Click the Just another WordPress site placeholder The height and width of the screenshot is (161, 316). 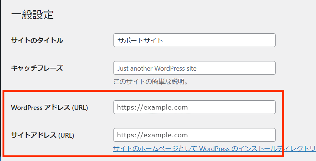click(x=157, y=68)
